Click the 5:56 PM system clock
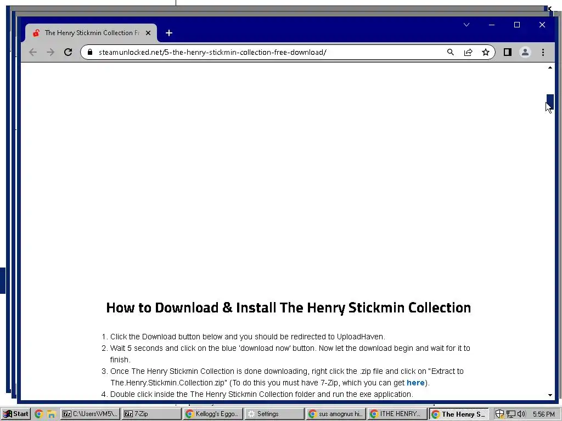Screen dimensions: 562x421 (x=543, y=414)
